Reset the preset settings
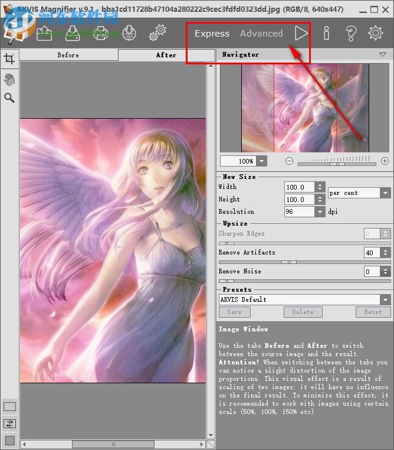Image resolution: width=394 pixels, height=450 pixels. point(373,312)
